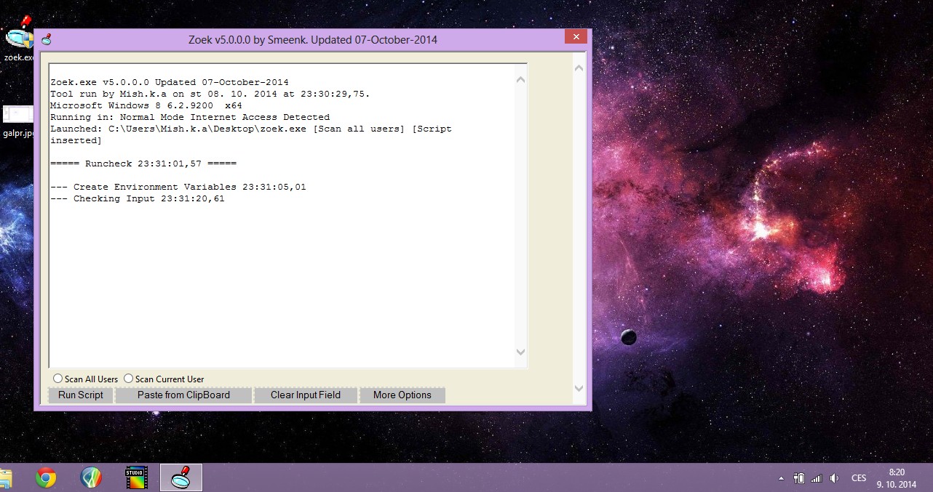Open Google Chrome from the taskbar

click(x=46, y=477)
